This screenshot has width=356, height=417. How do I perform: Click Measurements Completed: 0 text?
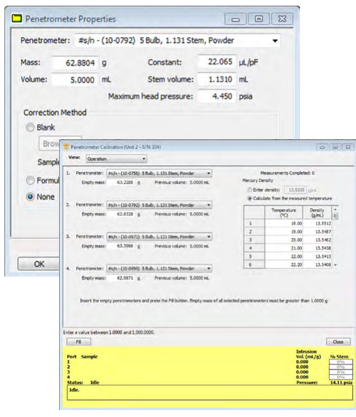coord(287,173)
